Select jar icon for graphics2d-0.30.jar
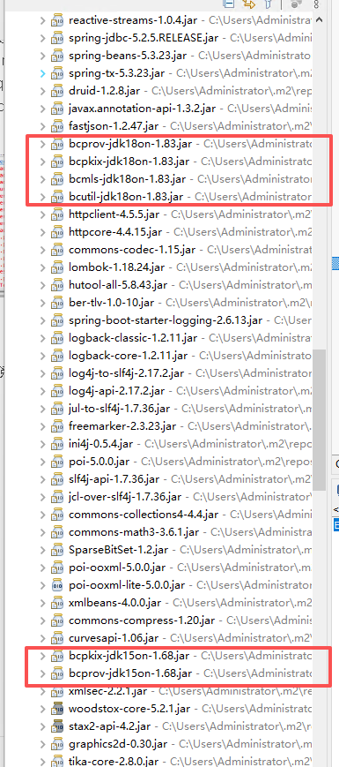 (57, 743)
